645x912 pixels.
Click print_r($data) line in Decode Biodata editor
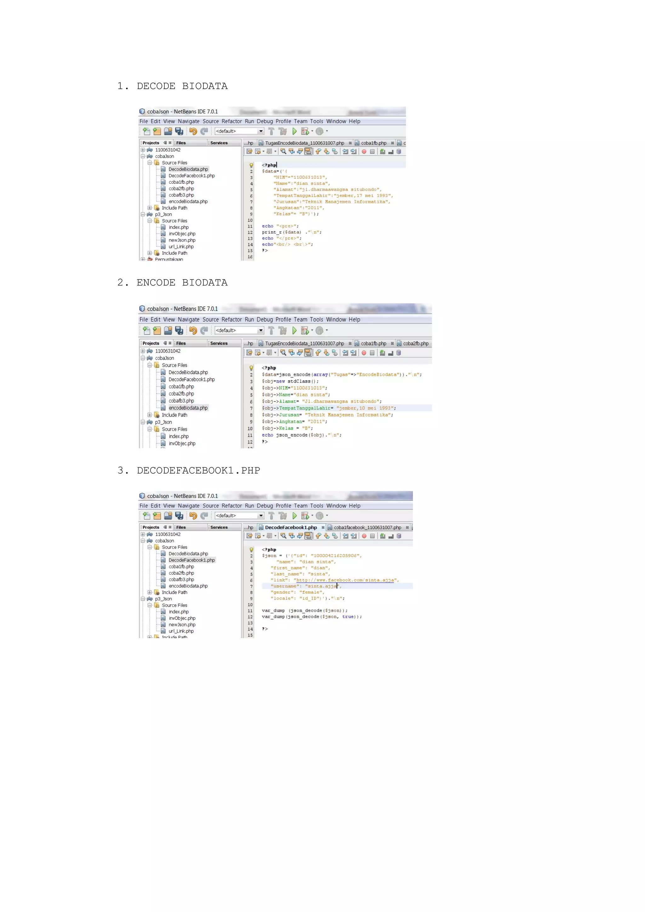(x=292, y=232)
